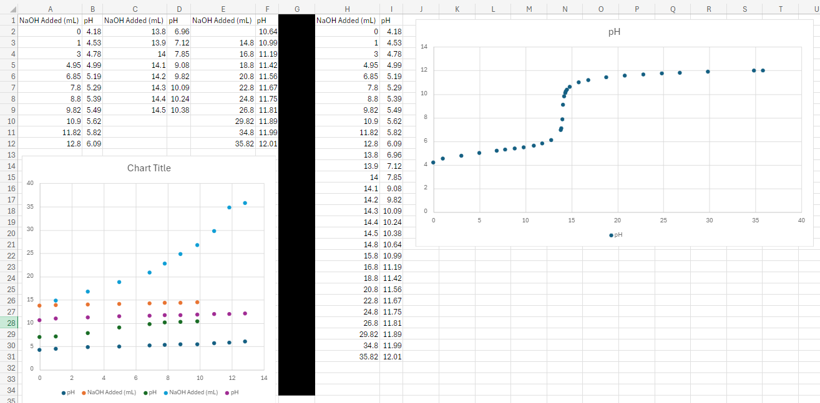
Task: Select column H header
Action: [347, 9]
